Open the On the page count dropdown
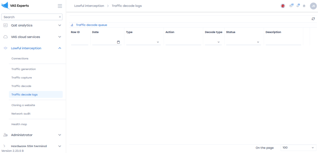Viewport: 318px width, 153px height. 299,148
